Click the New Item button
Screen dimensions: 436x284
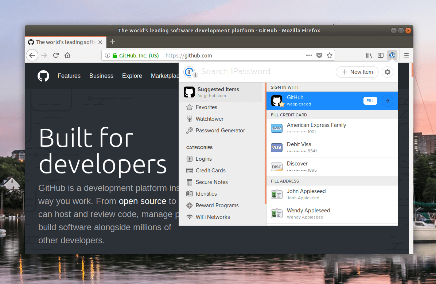point(357,72)
